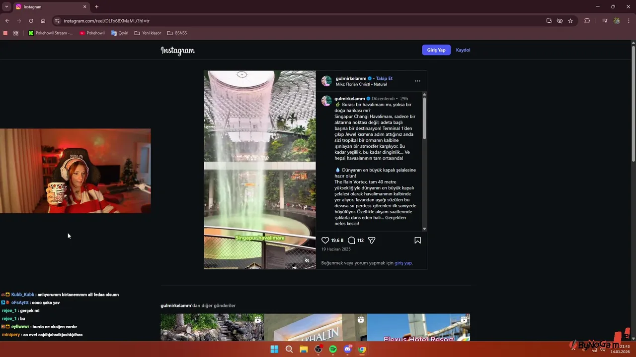
Task: Click Takip Et to follow gulmirkelamm
Action: [x=384, y=78]
